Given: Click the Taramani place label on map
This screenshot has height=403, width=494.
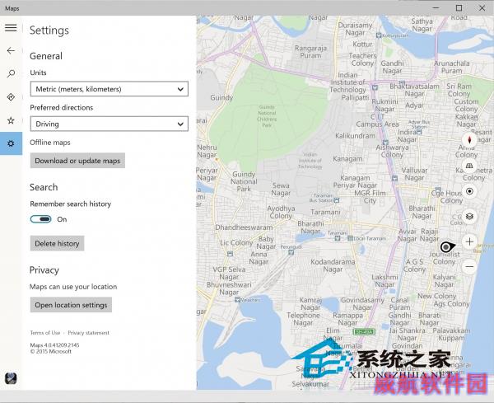Looking at the screenshot, I should (x=325, y=213).
